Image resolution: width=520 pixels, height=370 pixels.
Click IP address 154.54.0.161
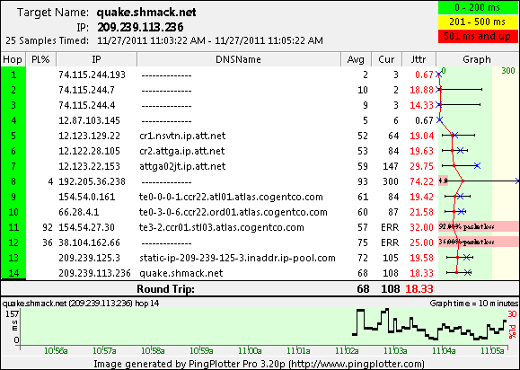[x=86, y=197]
